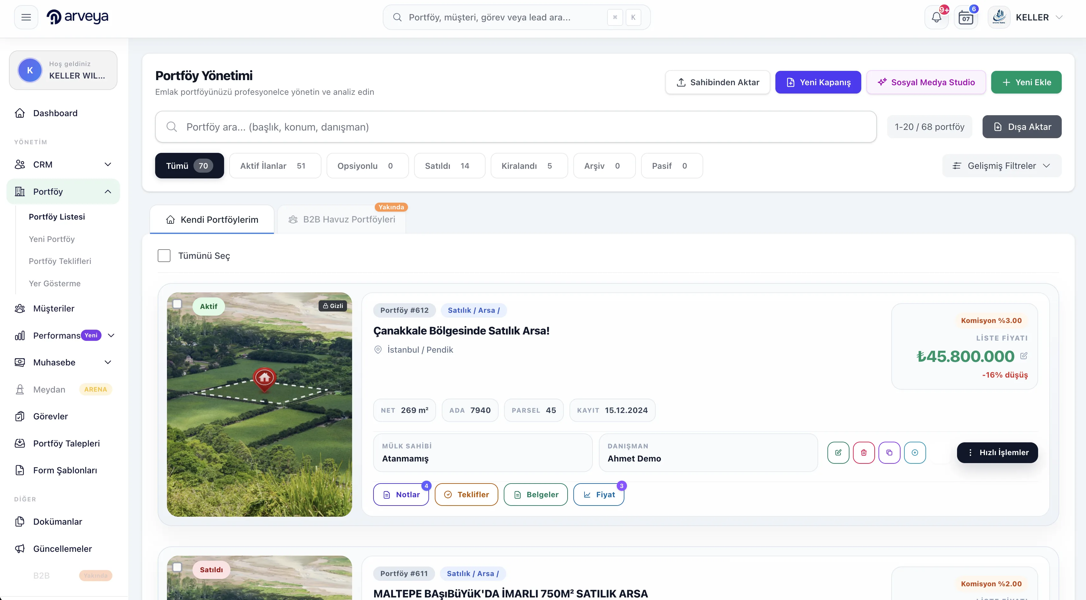Open Yer Gösterme in the sidebar
The height and width of the screenshot is (600, 1086).
point(55,284)
